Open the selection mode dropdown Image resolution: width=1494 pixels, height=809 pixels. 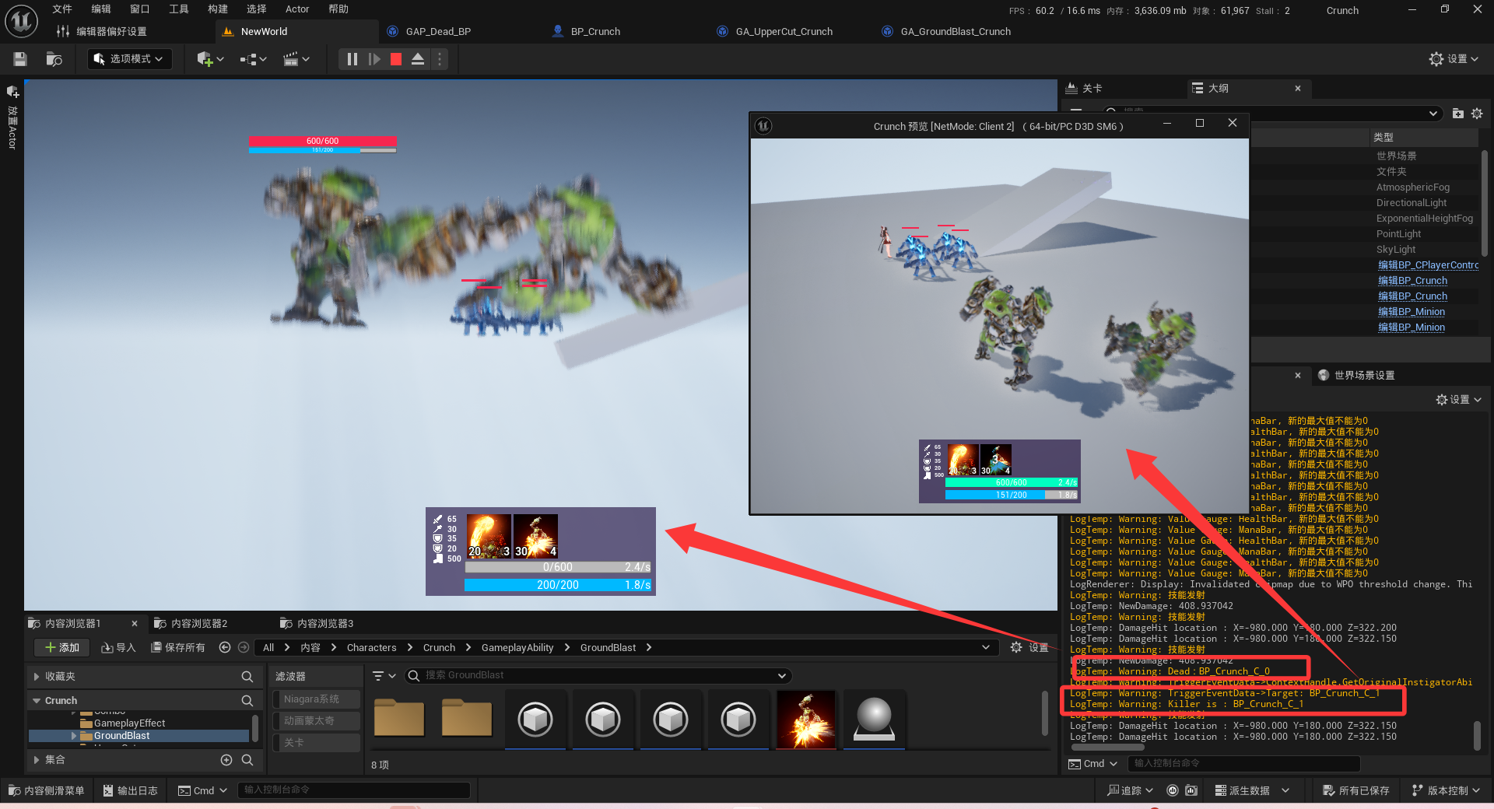[x=129, y=59]
